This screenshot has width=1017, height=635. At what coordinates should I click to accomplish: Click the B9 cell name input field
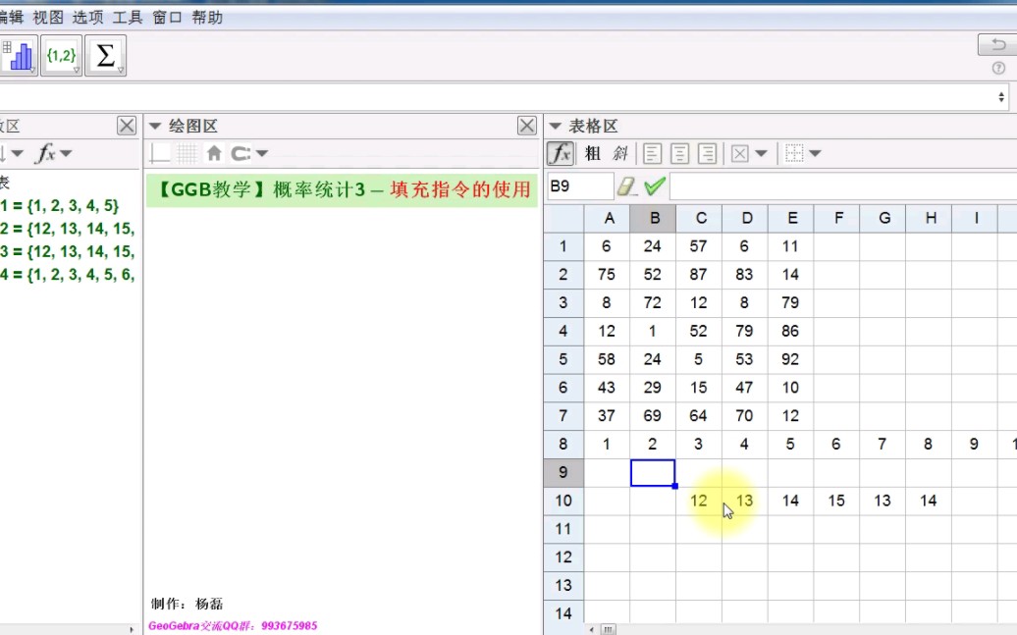(579, 184)
